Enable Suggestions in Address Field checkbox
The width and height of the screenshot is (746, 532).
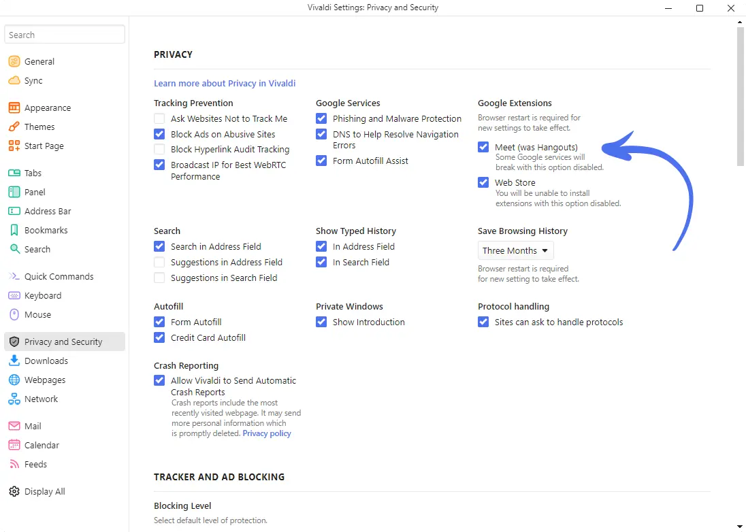pos(159,262)
